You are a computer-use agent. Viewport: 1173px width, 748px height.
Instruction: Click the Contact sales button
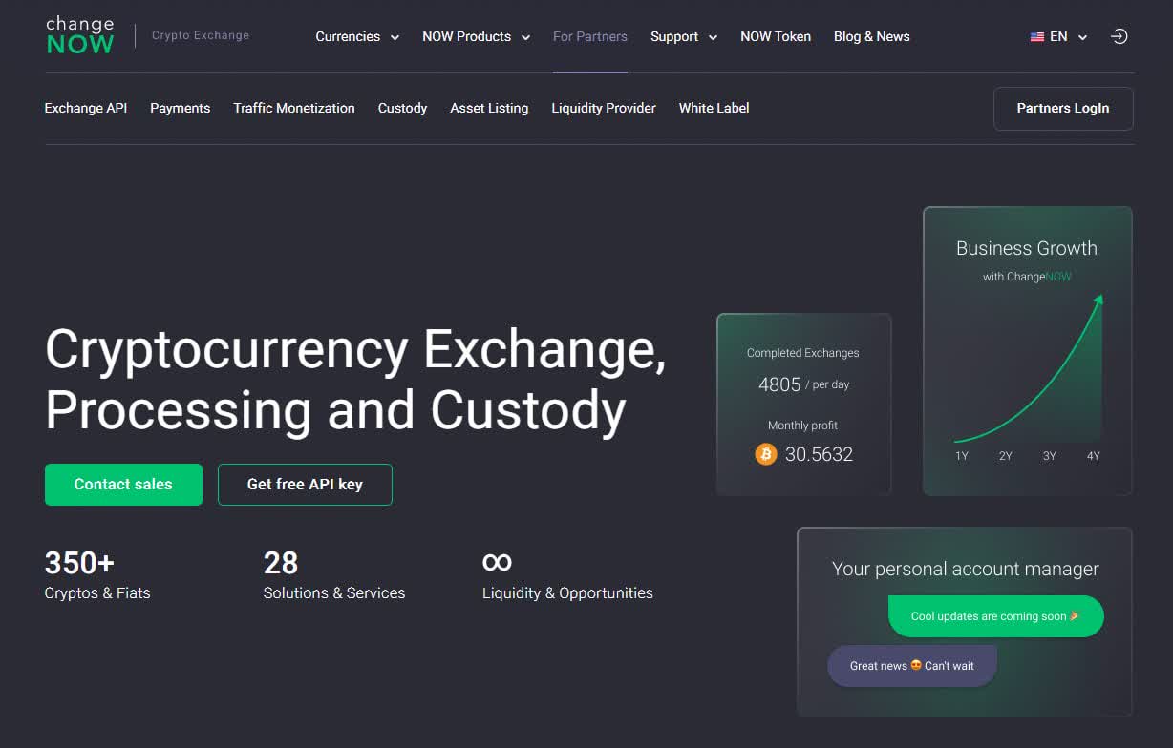click(x=123, y=484)
